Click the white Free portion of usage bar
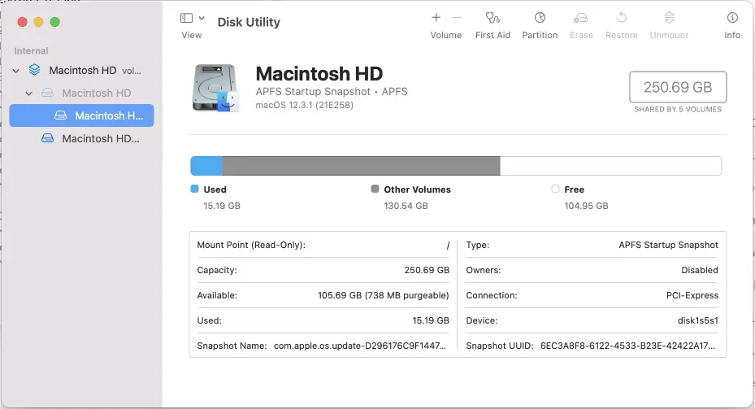The height and width of the screenshot is (409, 755). pyautogui.click(x=610, y=166)
